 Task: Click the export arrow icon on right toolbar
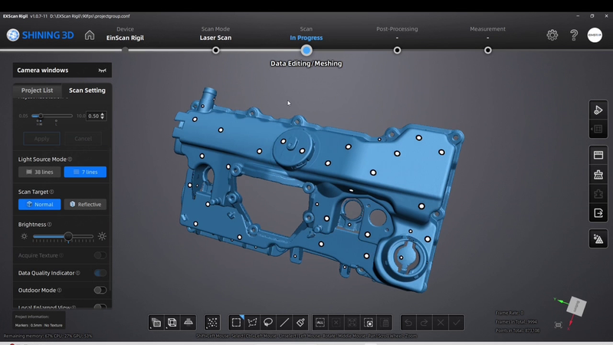click(598, 213)
